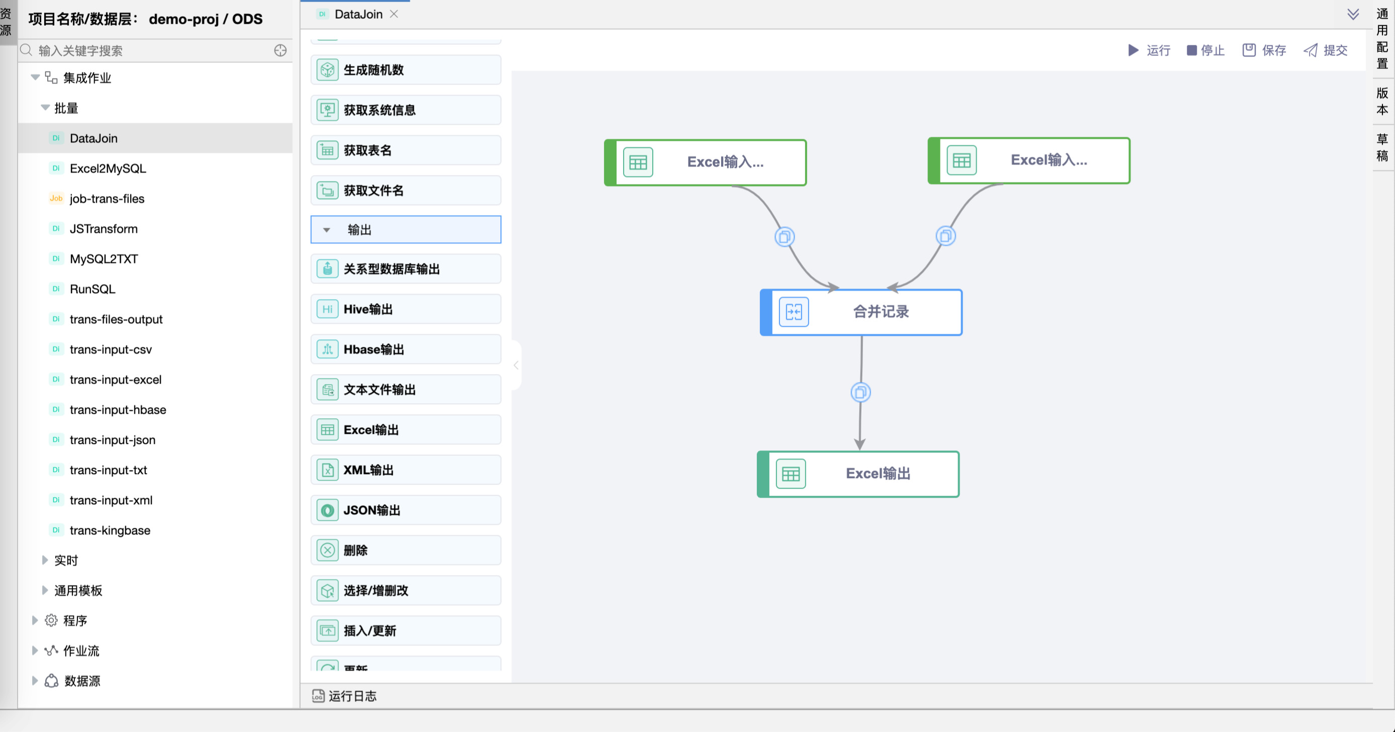Select the 生成随机数 dice icon
1395x732 pixels.
pos(328,70)
